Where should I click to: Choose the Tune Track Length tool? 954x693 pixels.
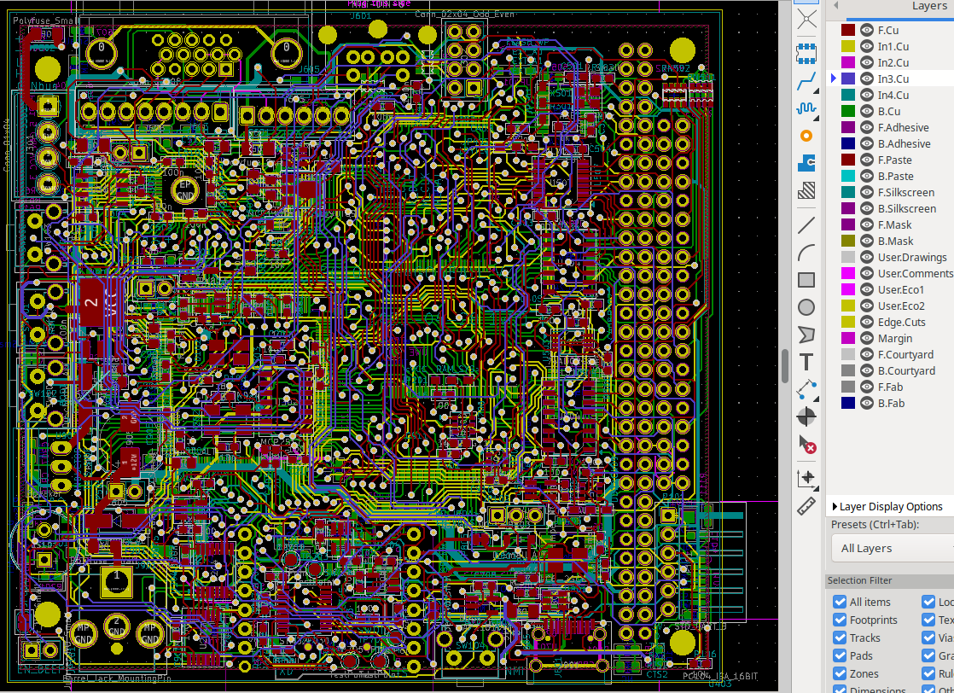point(806,108)
